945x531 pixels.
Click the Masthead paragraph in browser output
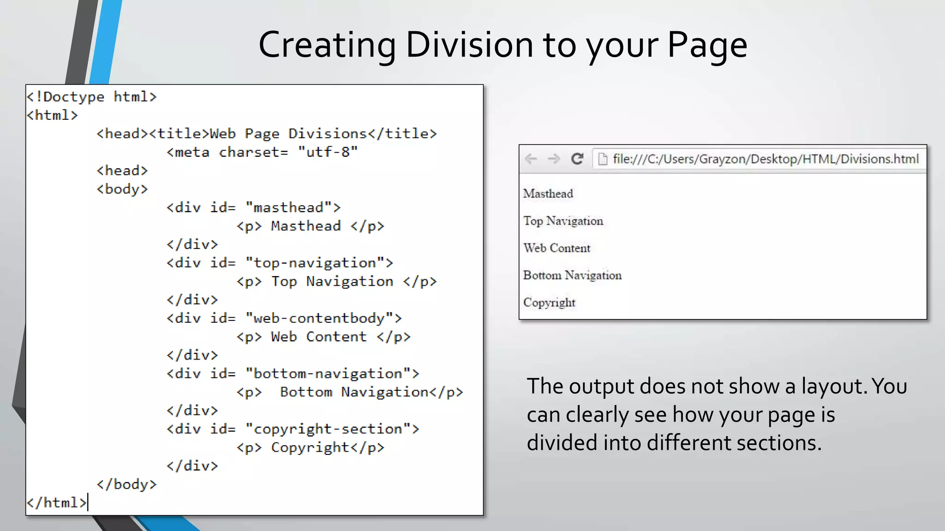point(548,194)
